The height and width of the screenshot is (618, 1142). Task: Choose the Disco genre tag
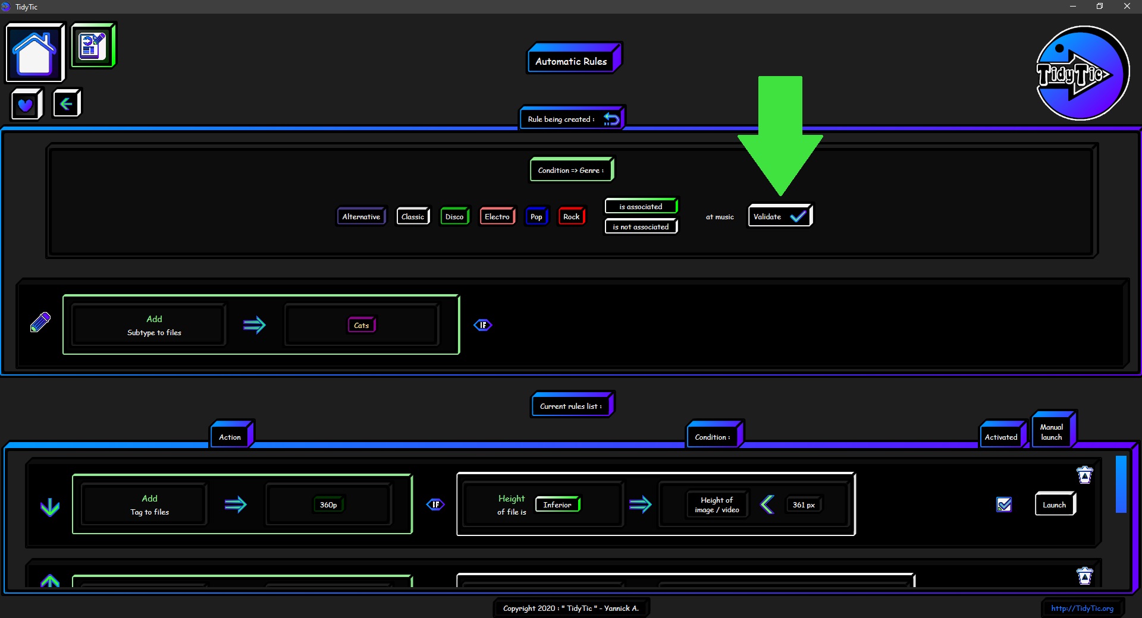pos(454,216)
